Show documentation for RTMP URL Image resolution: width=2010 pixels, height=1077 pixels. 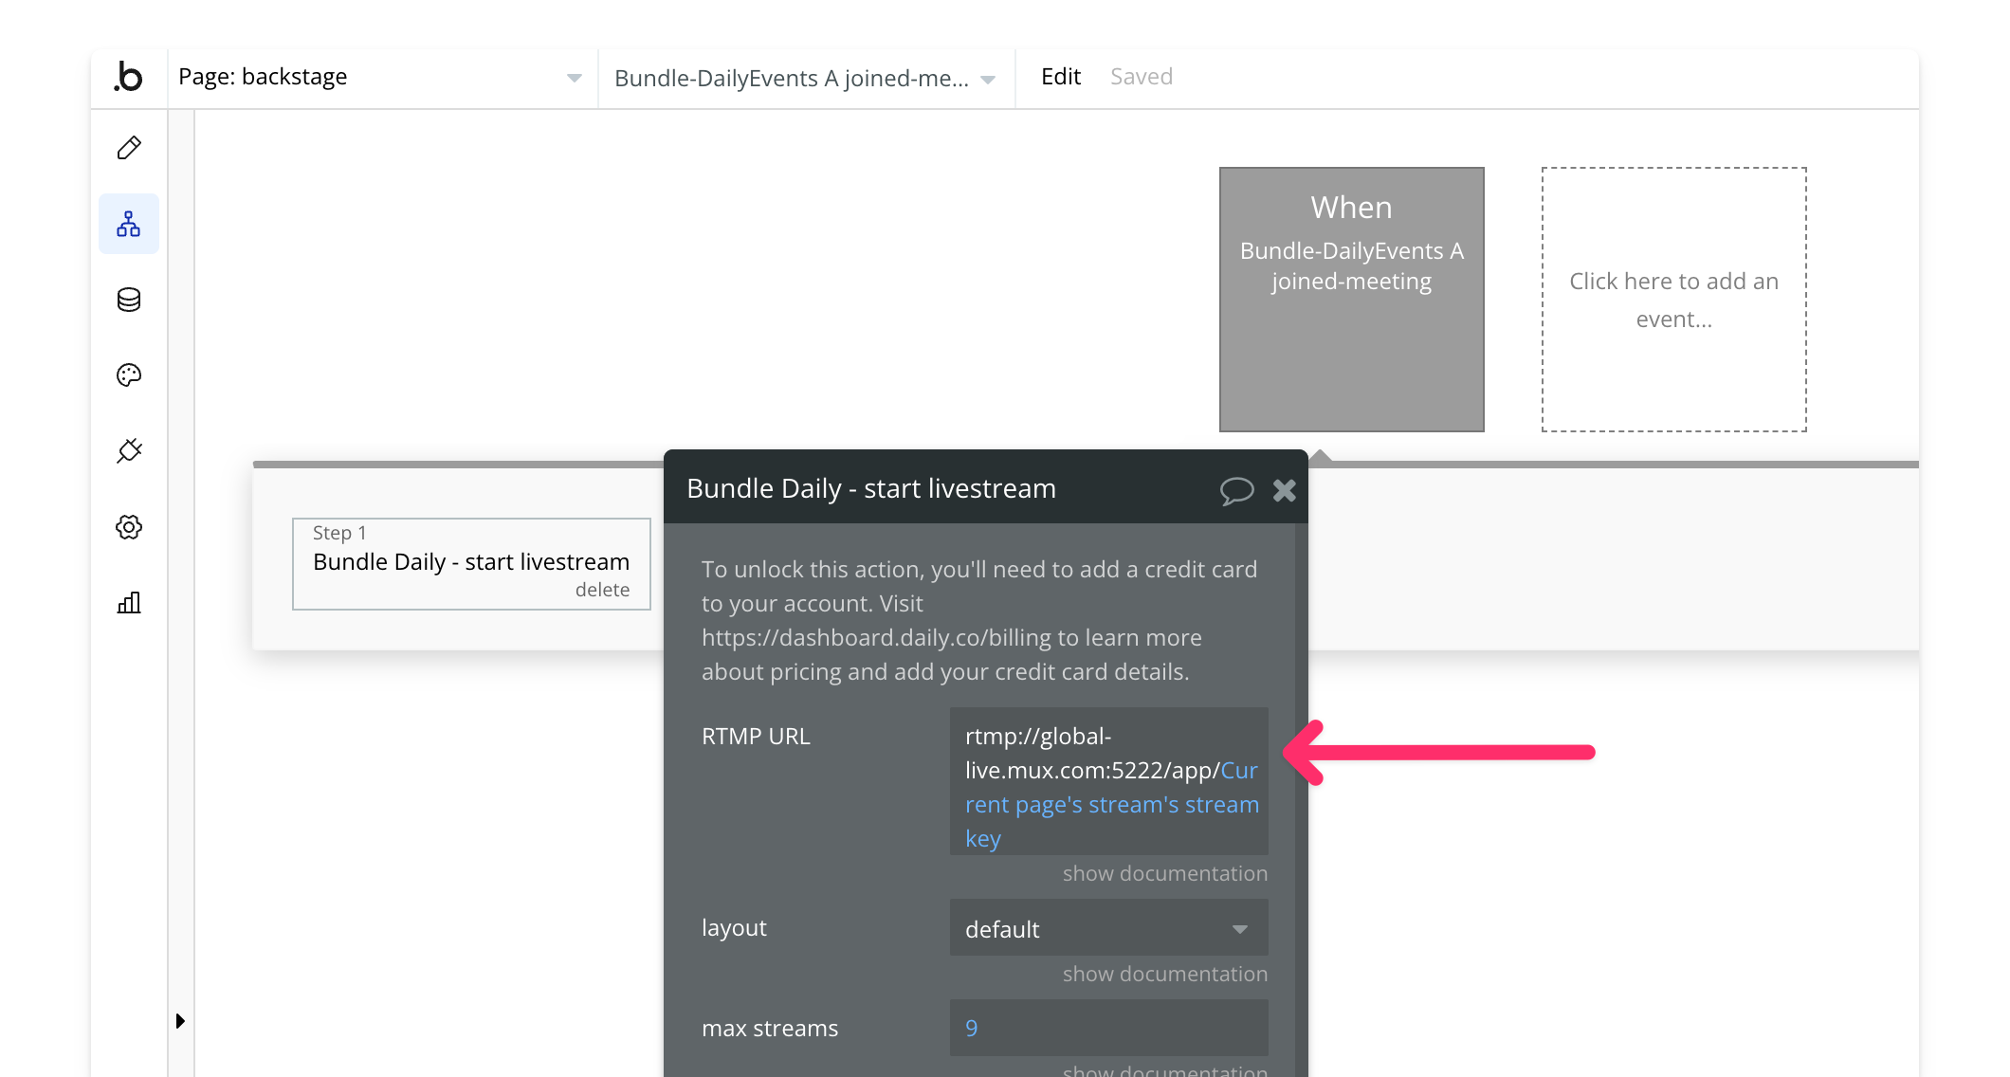point(1164,873)
